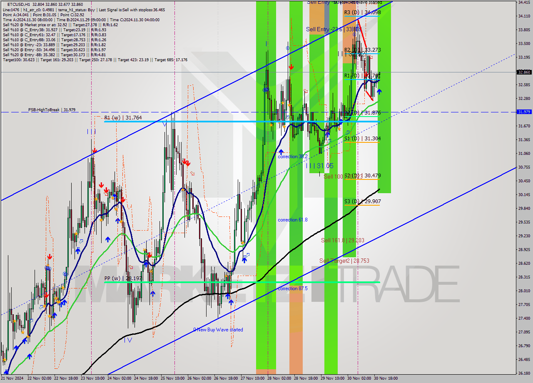Select the 'Sell Target2 | 28.753' label

(x=344, y=261)
